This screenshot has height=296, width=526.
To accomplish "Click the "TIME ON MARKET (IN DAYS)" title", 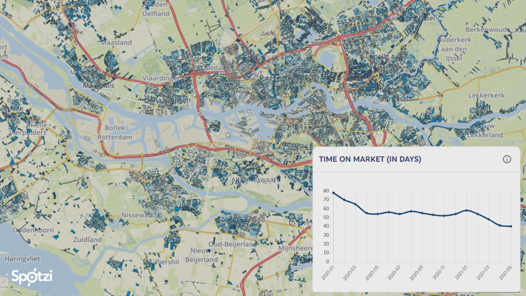I will pyautogui.click(x=370, y=159).
